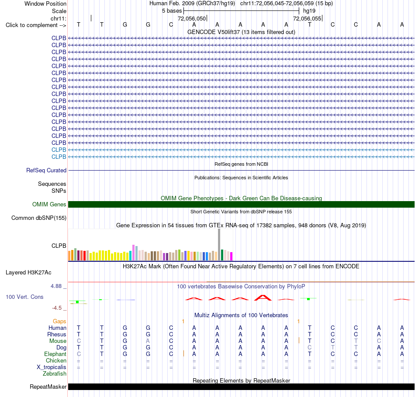The image size is (415, 397).
Task: Click the Zebrafish alignment row label
Action: click(x=55, y=374)
